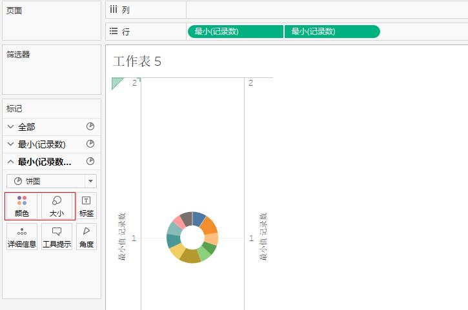Open the 工具提示 (Tooltip) mark card

click(x=57, y=237)
